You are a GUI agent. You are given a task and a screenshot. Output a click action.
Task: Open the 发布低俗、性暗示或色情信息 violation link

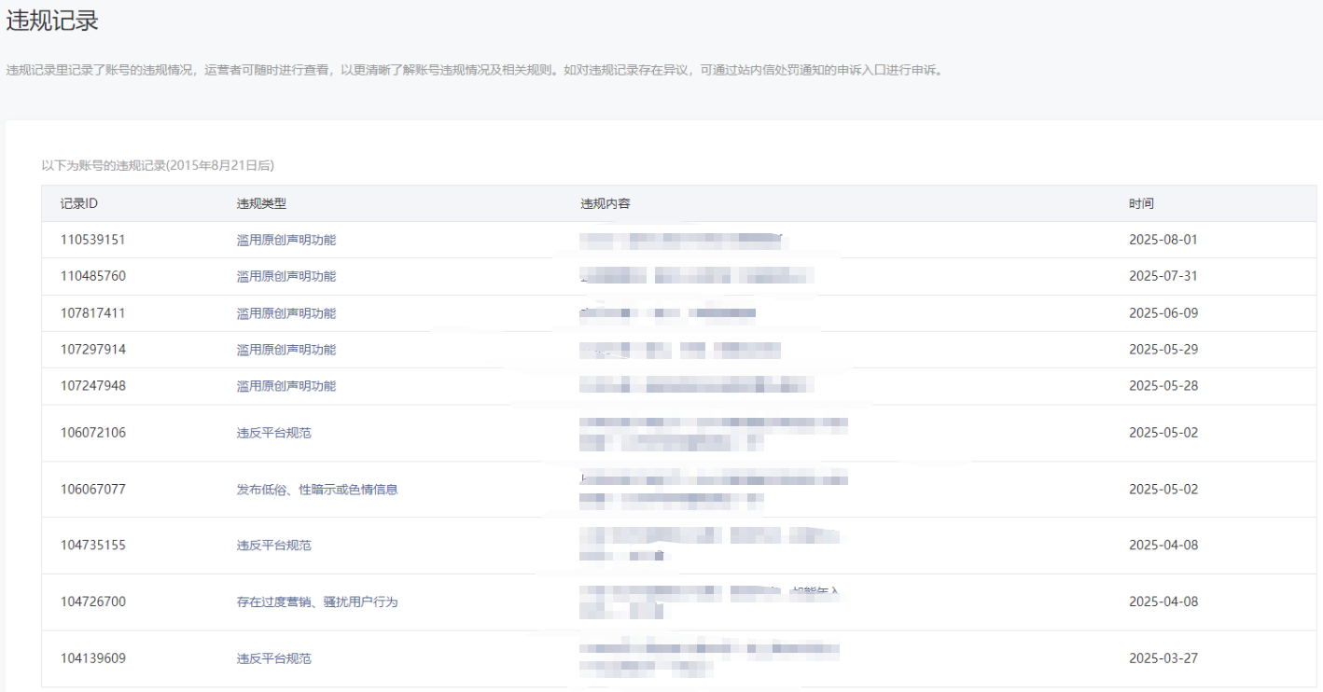pyautogui.click(x=317, y=490)
